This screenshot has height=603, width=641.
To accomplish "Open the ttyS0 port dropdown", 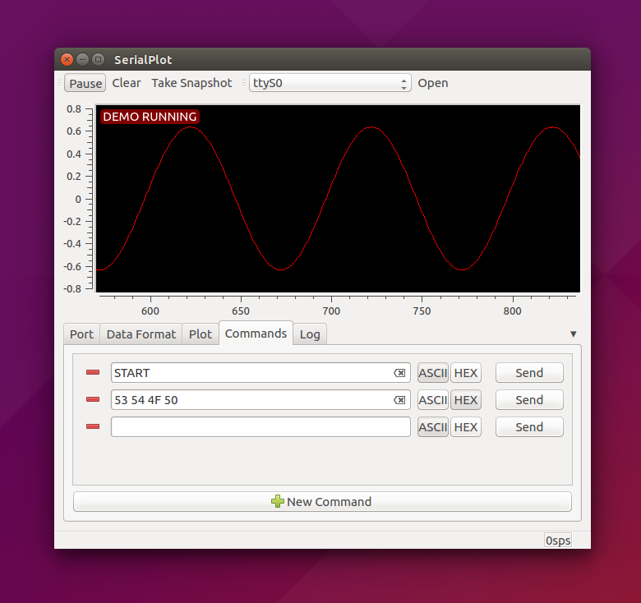I will 330,83.
